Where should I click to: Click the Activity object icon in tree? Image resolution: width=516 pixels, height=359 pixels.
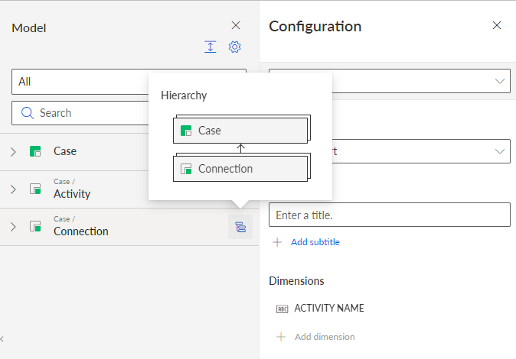35,189
